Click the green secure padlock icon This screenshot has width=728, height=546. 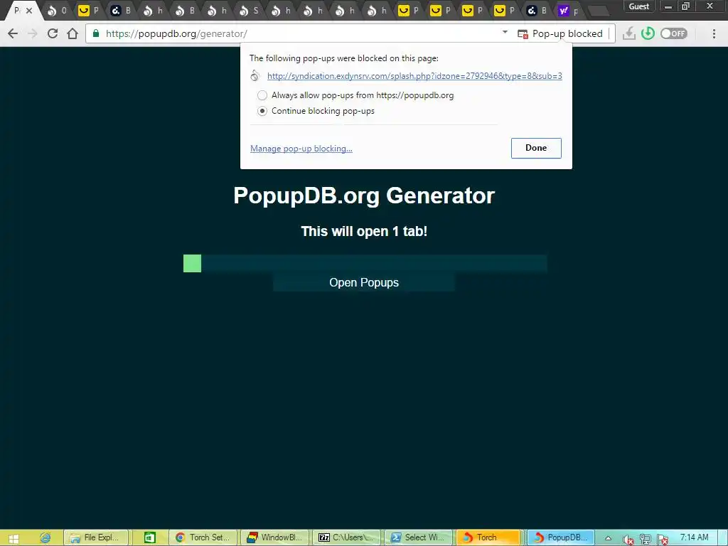click(x=96, y=33)
